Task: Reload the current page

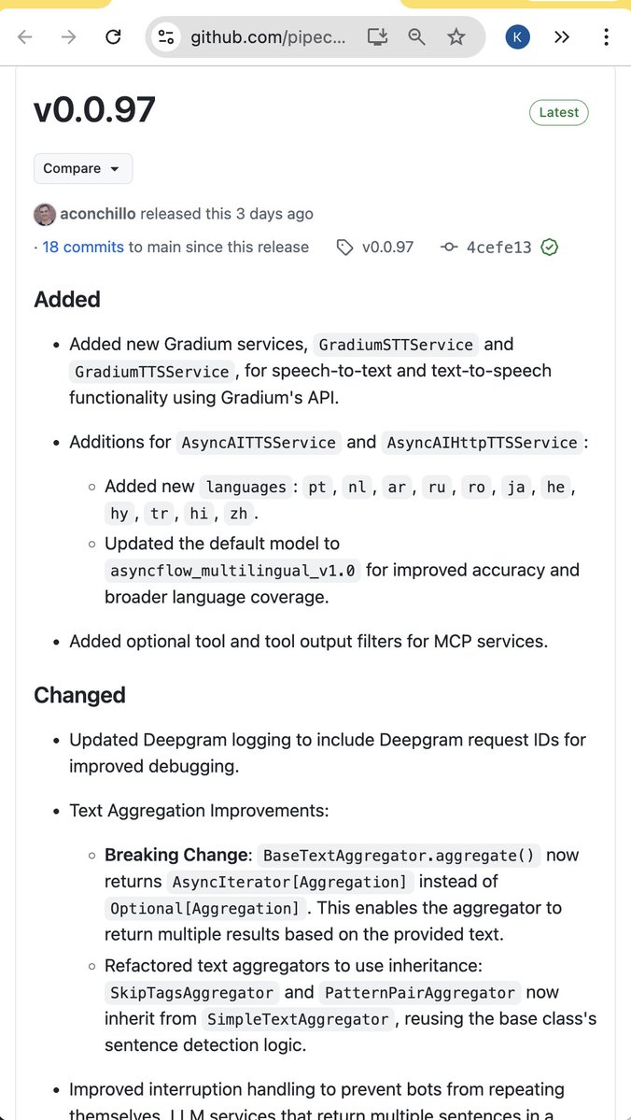Action: pyautogui.click(x=113, y=37)
